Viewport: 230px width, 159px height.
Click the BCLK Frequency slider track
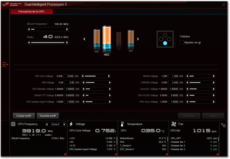48,29
